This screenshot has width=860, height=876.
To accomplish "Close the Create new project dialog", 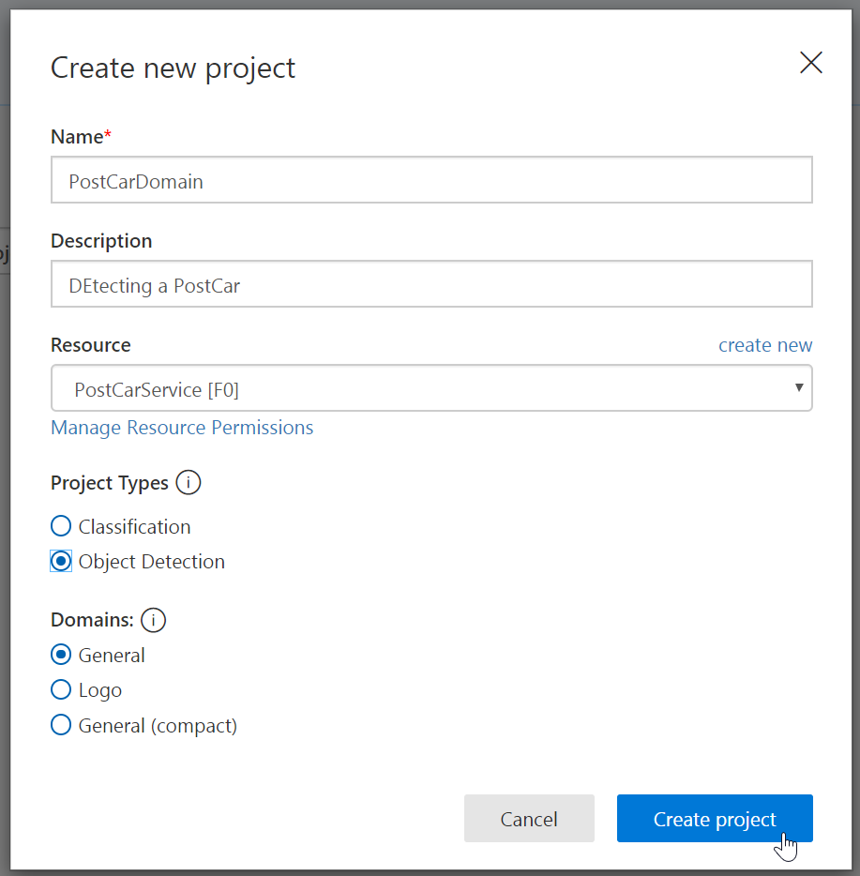I will (811, 63).
